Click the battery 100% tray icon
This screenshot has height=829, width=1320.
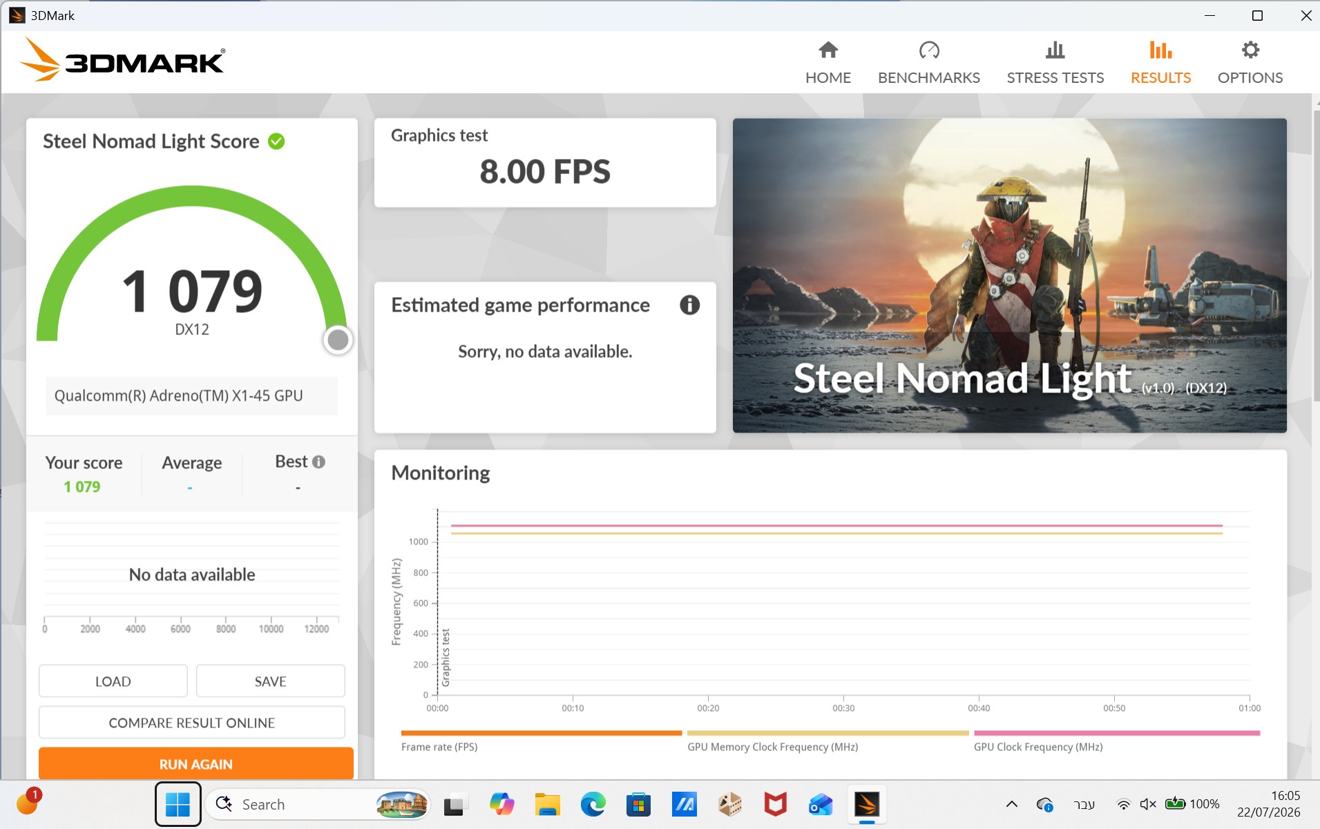(x=1192, y=804)
